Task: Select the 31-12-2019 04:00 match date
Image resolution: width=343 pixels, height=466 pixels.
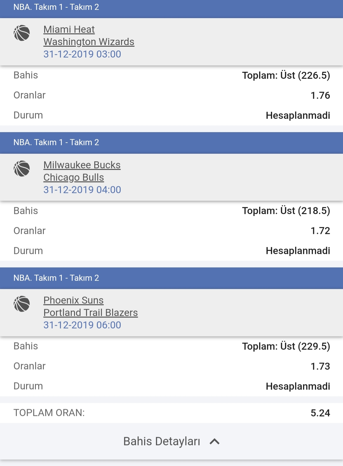Action: tap(82, 190)
